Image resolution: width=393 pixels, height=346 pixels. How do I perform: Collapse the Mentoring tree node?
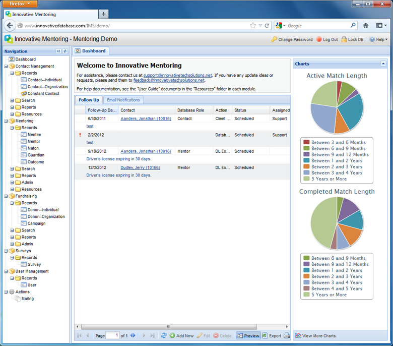[x=6, y=121]
